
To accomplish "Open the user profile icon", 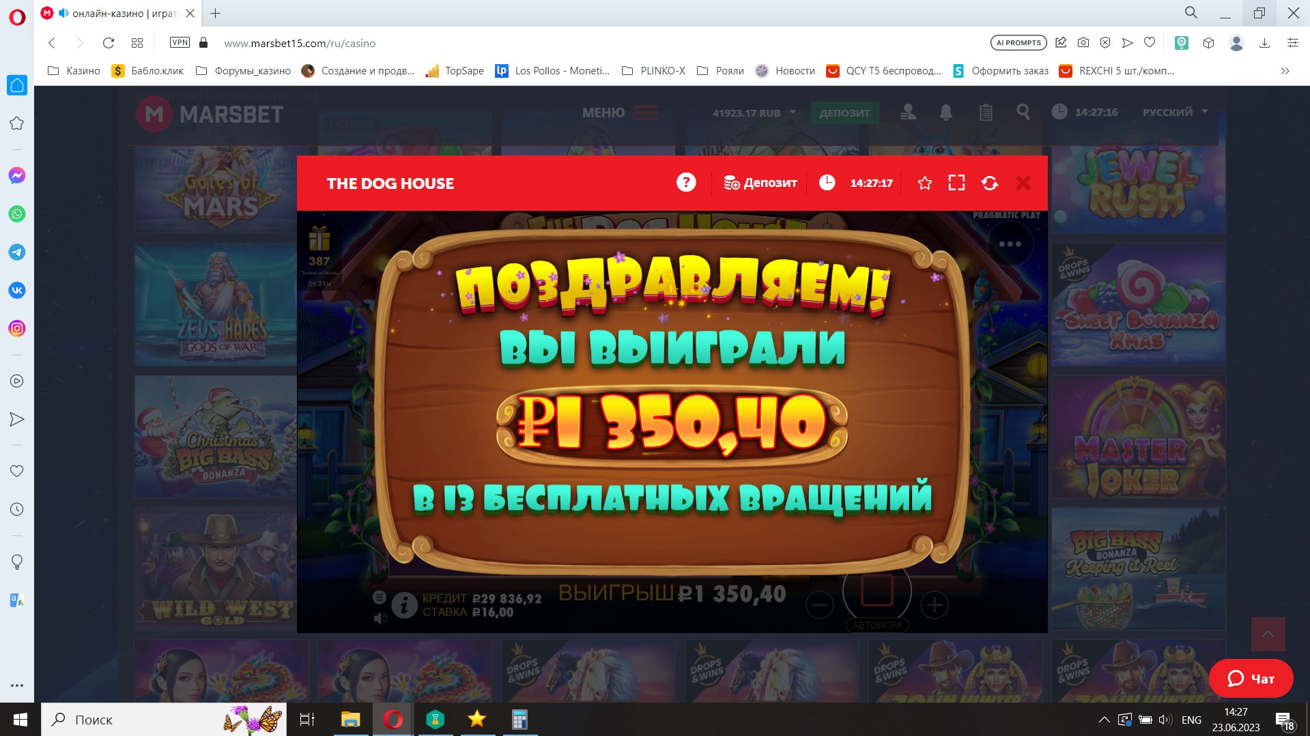I will [908, 112].
